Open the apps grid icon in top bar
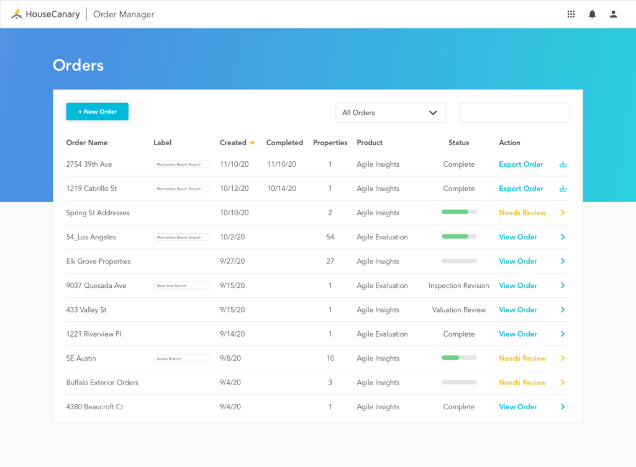 [x=571, y=14]
